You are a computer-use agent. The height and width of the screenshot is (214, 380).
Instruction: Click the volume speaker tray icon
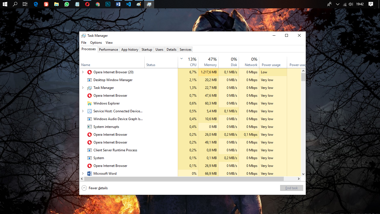(x=351, y=4)
